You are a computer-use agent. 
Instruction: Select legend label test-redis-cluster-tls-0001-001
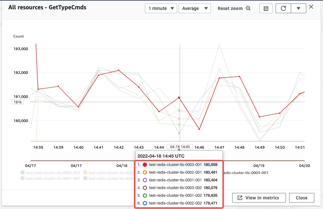53,179
